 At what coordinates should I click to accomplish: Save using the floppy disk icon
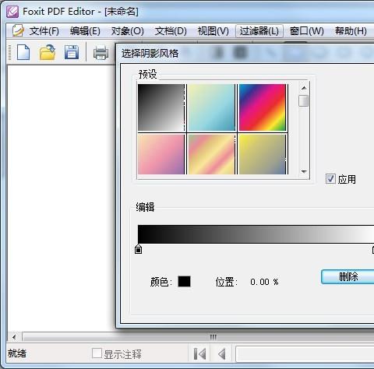tap(72, 52)
